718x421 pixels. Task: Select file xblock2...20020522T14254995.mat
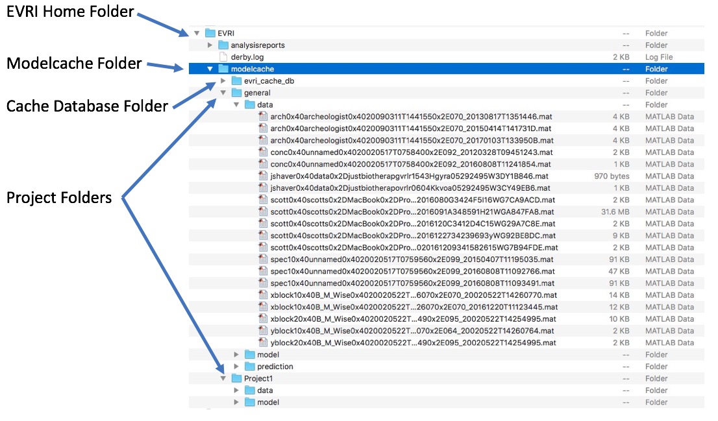413,319
